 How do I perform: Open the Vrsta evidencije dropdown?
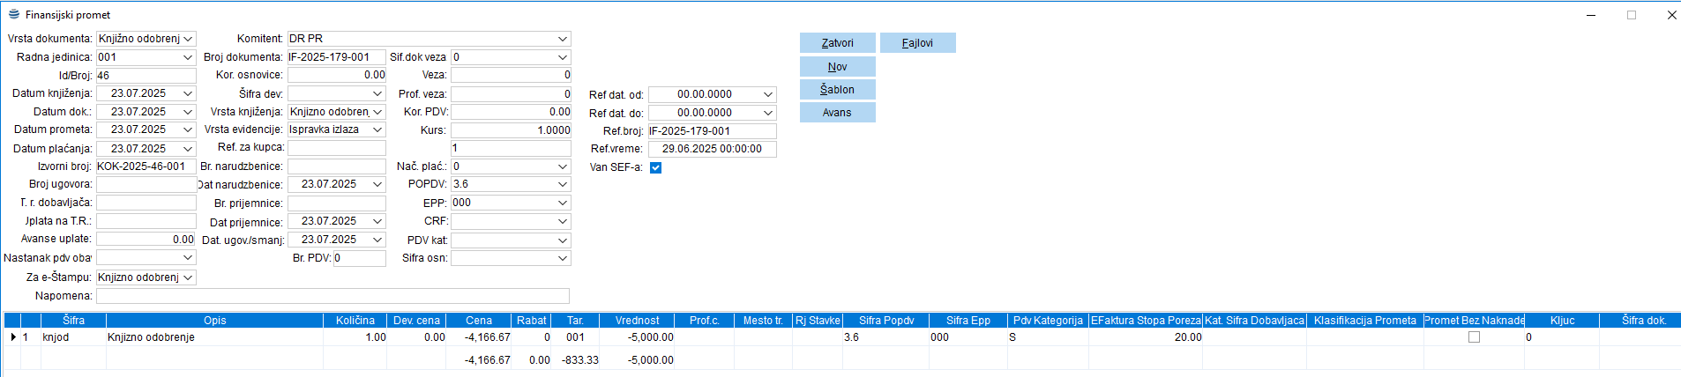click(377, 129)
